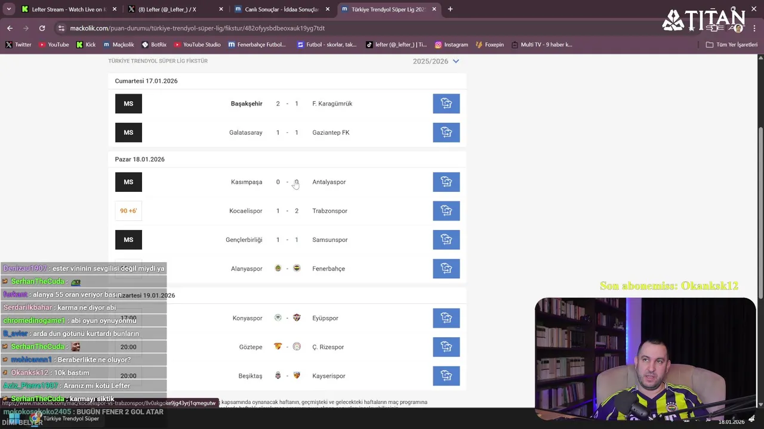Click the Konyaspor club crest
The width and height of the screenshot is (764, 429).
(x=278, y=318)
